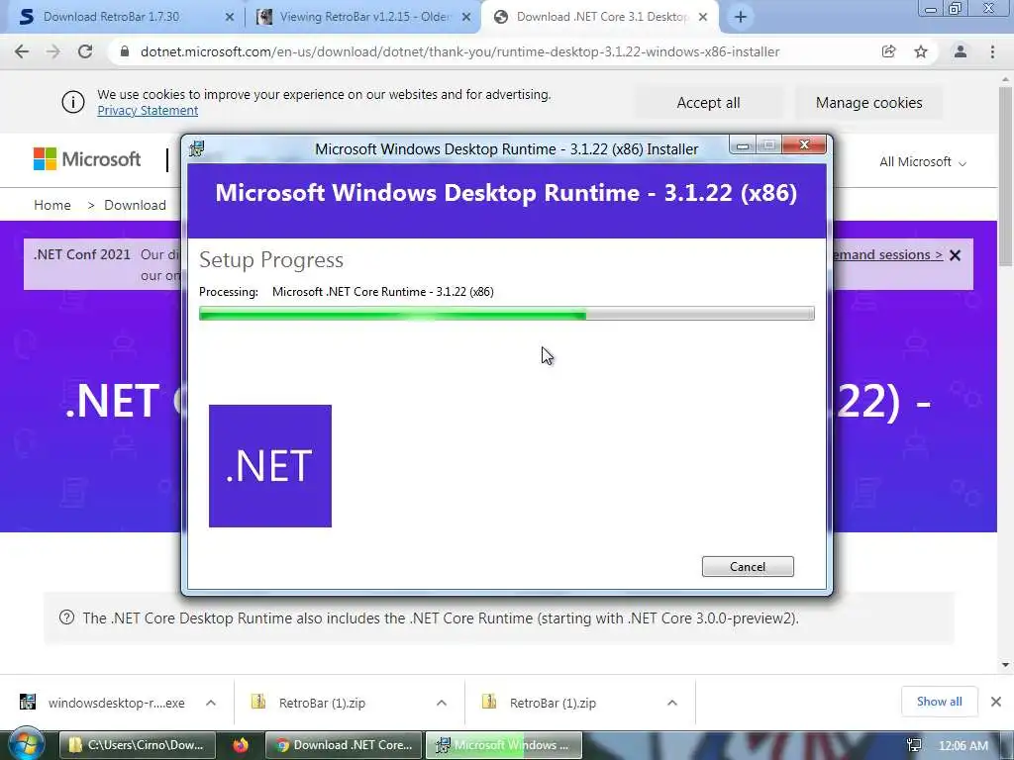Close the Download .NET Core 3.1 Desktop tab
This screenshot has height=760, width=1014.
703,17
